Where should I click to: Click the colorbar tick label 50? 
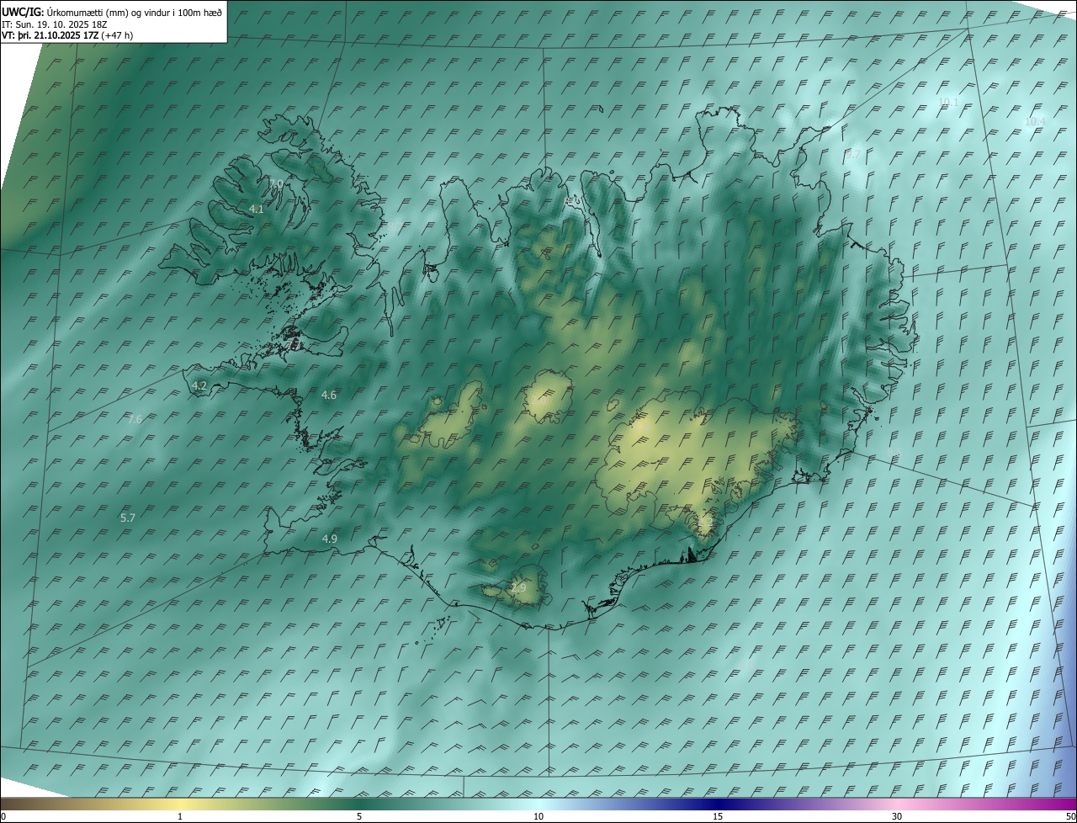coord(1070,816)
